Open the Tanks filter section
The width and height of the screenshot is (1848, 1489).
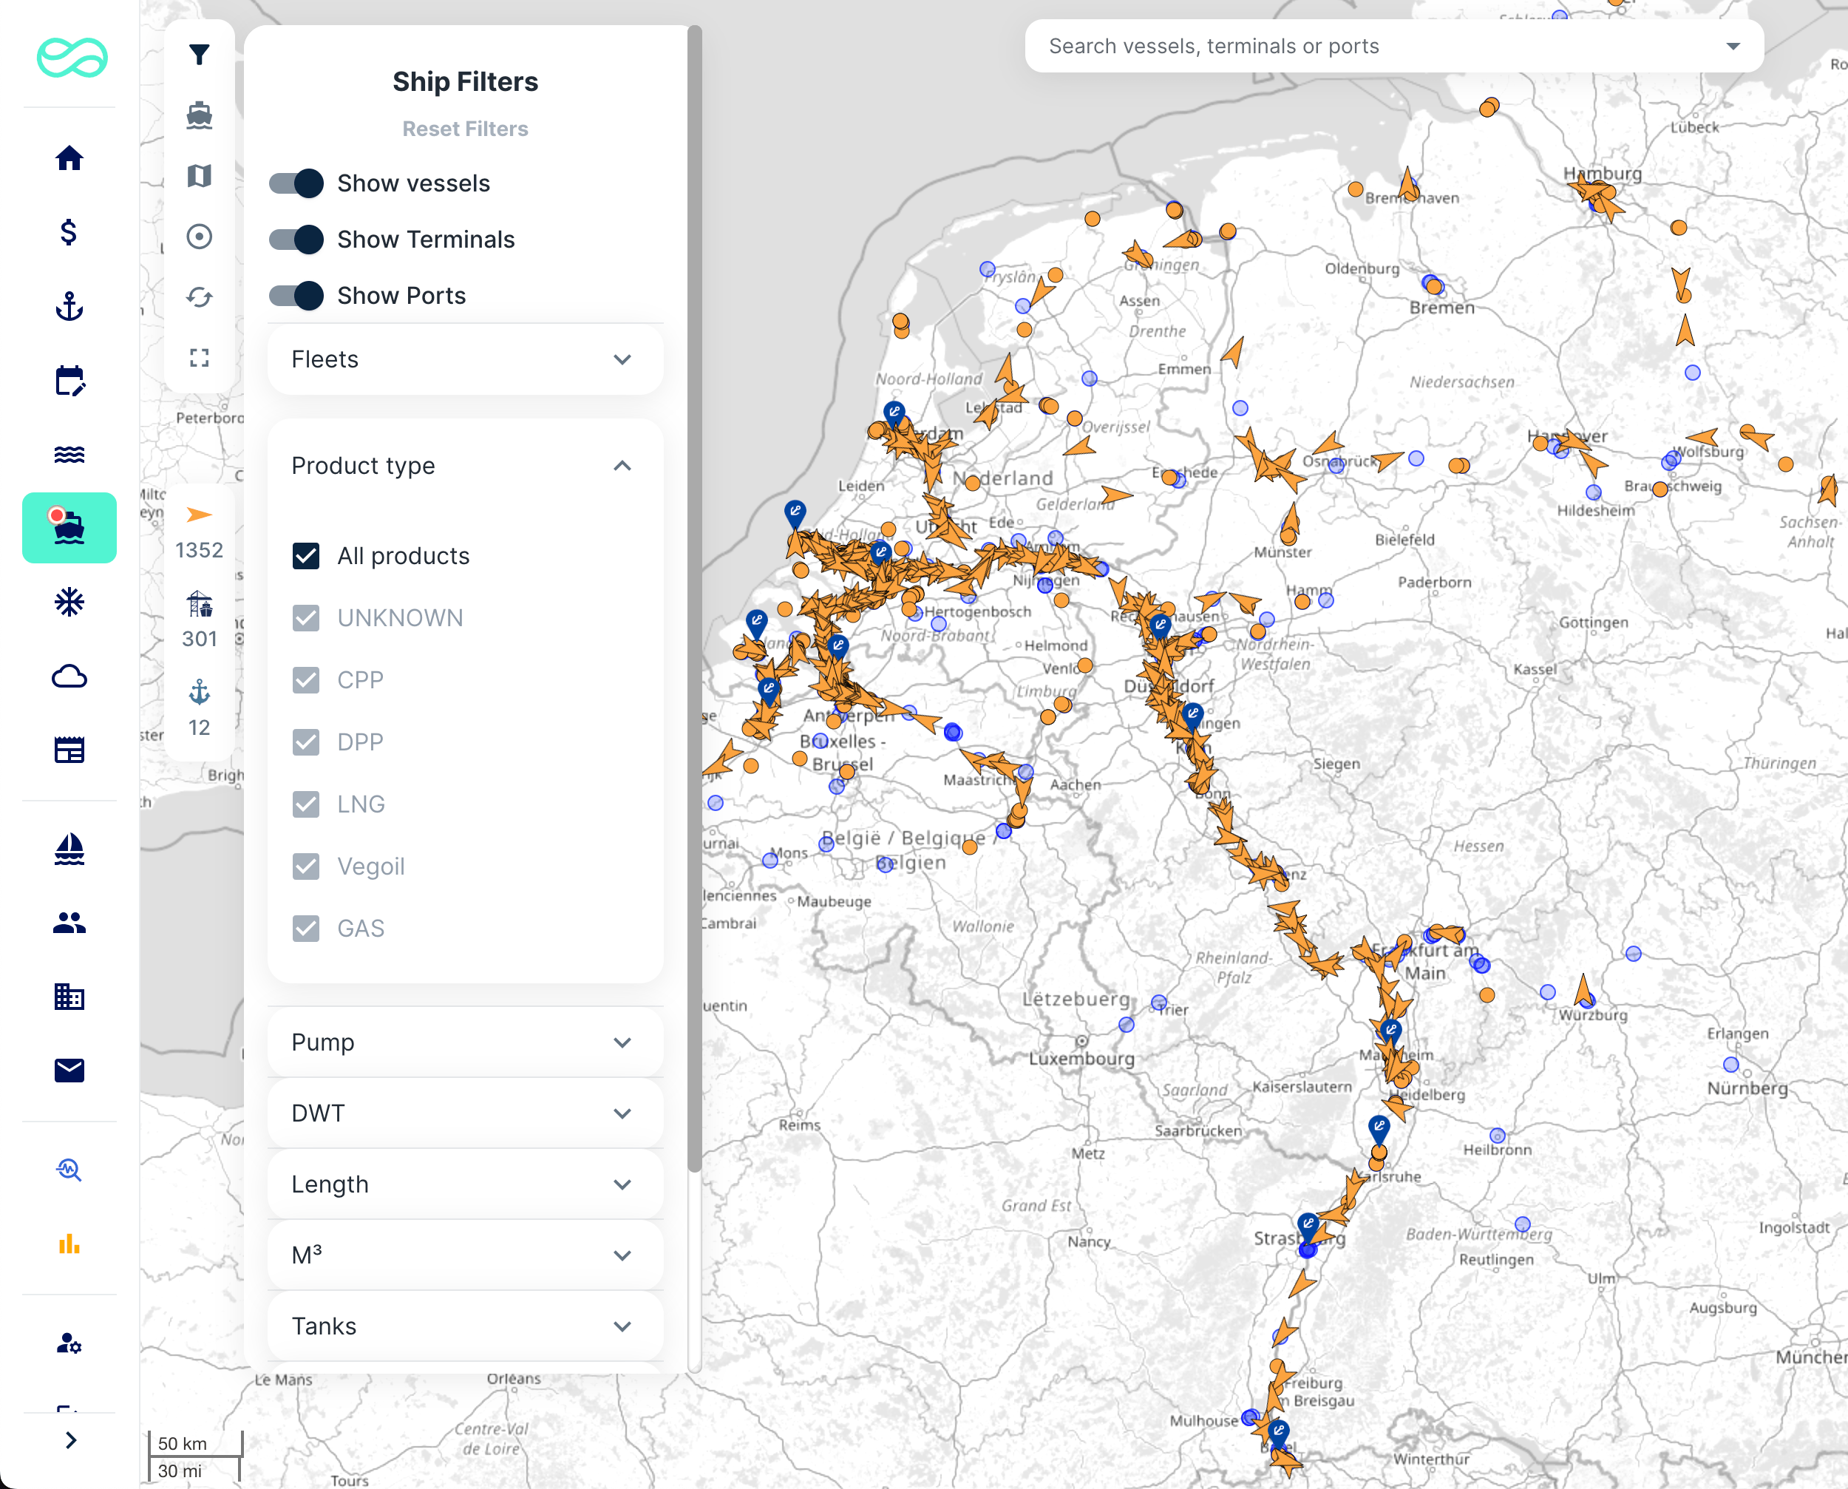pos(465,1326)
